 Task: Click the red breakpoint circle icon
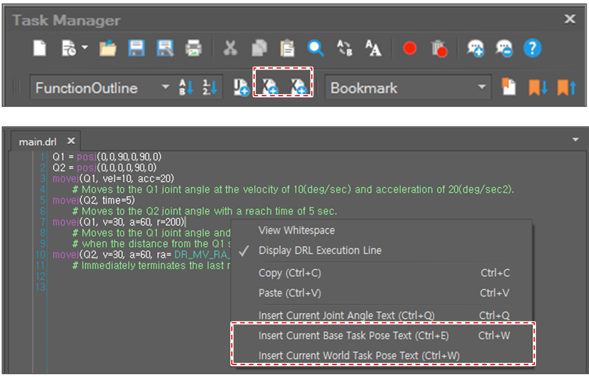coord(410,48)
